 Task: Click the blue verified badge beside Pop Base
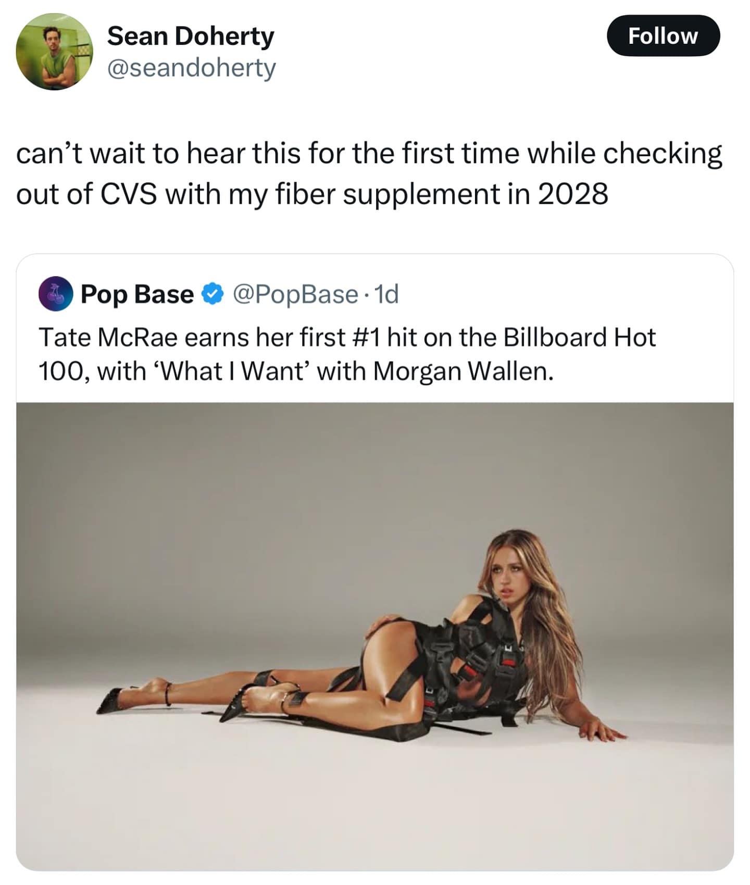213,294
